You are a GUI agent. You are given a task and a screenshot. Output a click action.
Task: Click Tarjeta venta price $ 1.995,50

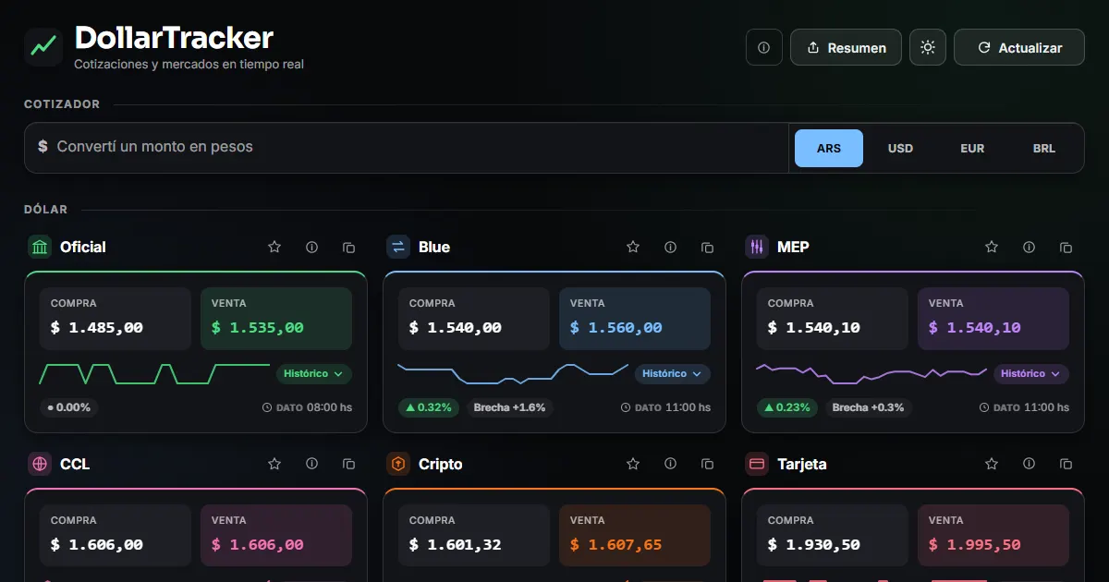[975, 544]
